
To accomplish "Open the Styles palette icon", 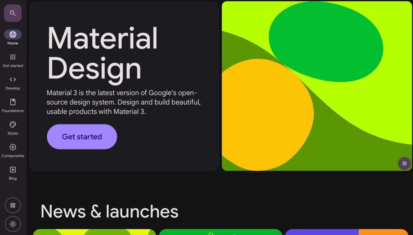I will tap(13, 125).
